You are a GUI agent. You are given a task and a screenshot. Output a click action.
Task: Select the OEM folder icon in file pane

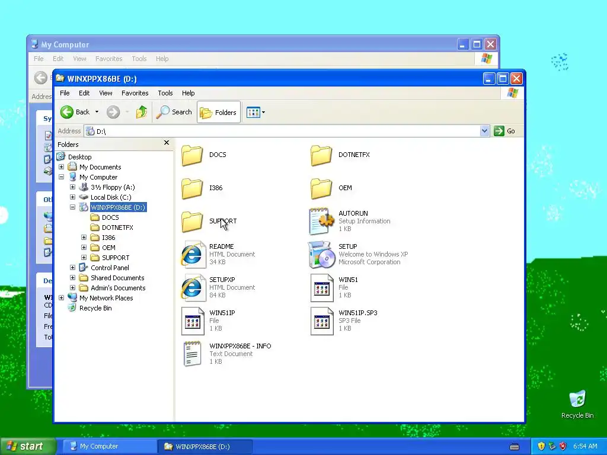pyautogui.click(x=321, y=188)
